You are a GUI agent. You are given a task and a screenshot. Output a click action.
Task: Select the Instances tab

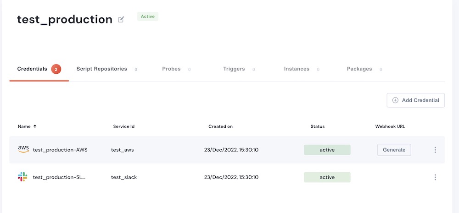297,69
